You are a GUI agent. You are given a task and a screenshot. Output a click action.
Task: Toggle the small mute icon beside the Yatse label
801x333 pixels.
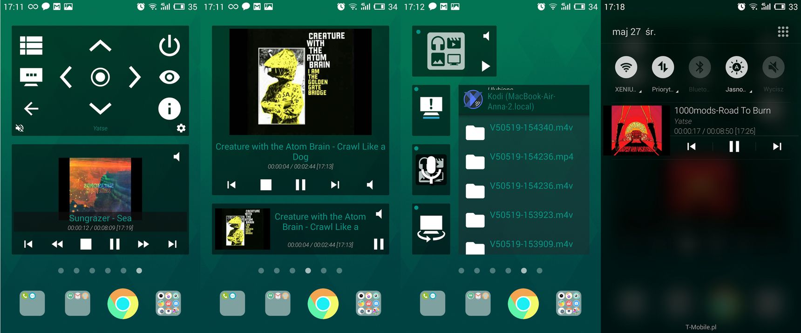tap(20, 128)
